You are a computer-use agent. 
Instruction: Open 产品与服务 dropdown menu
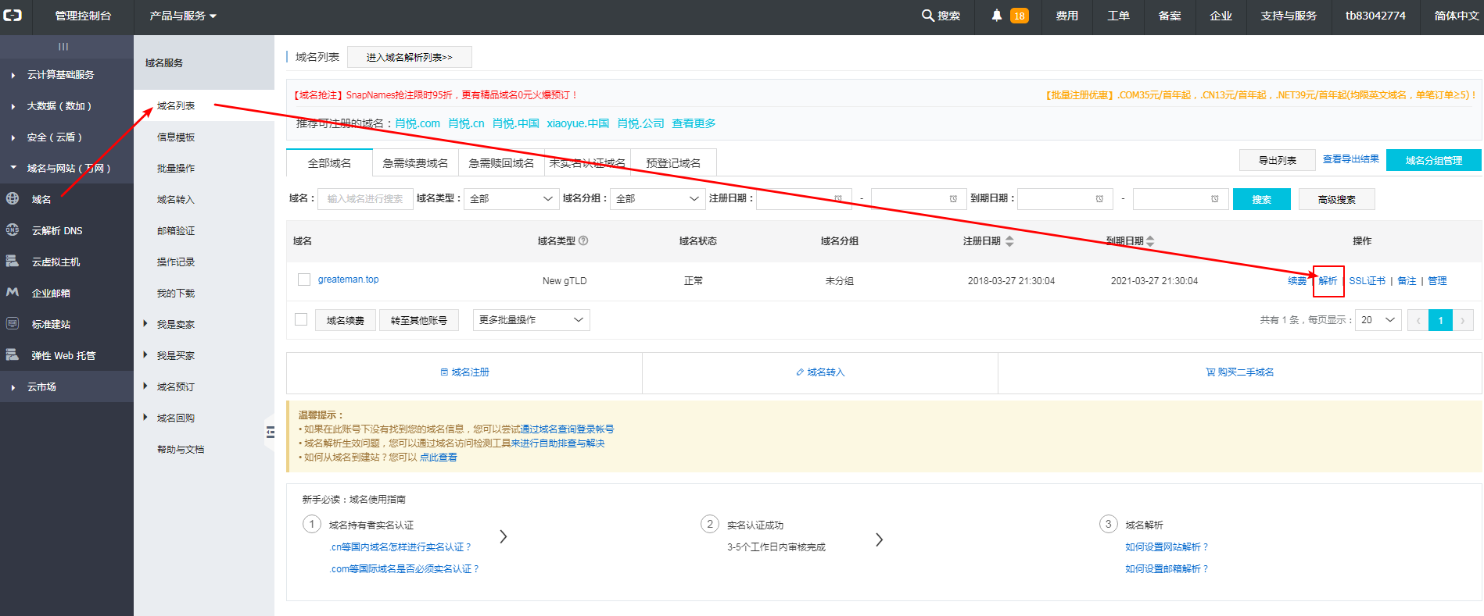point(183,16)
